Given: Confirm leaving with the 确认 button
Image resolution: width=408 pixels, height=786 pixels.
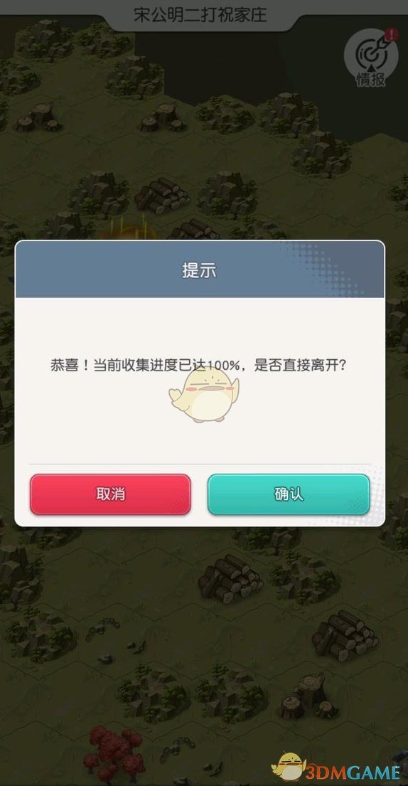Looking at the screenshot, I should 289,494.
